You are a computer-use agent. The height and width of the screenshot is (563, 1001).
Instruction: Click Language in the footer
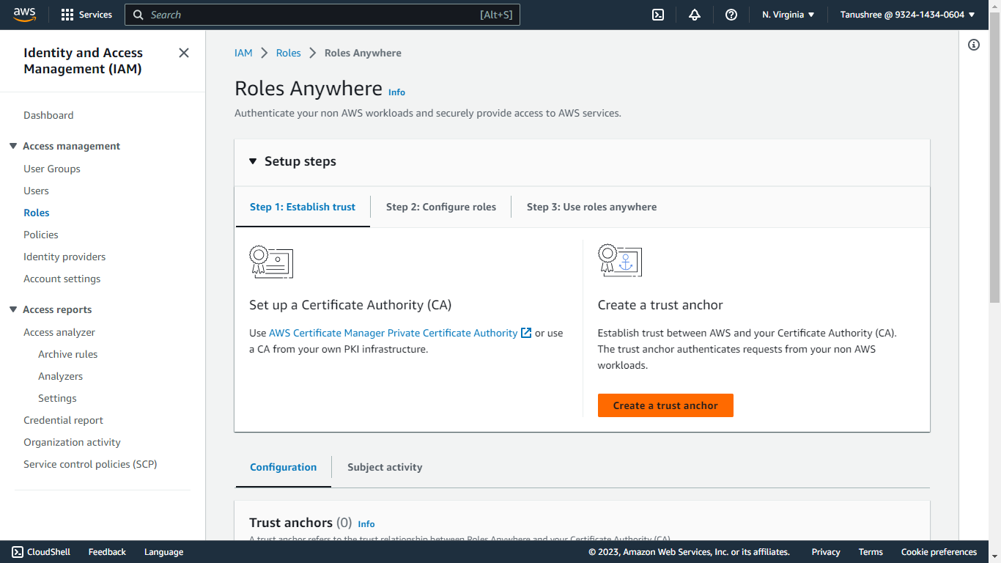tap(163, 552)
